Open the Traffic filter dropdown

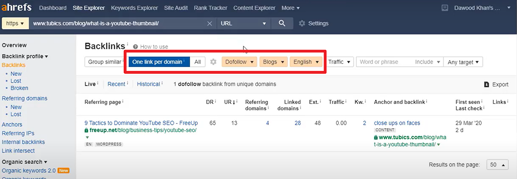(339, 62)
